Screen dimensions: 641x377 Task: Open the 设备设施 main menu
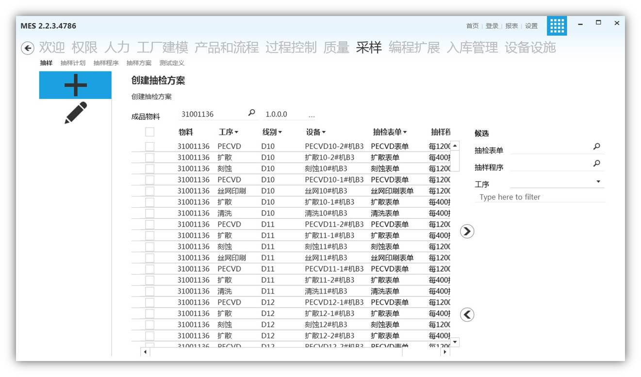click(530, 48)
